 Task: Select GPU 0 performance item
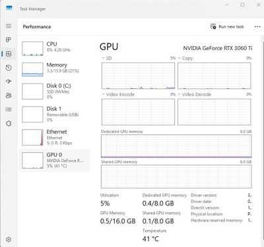pyautogui.click(x=55, y=160)
